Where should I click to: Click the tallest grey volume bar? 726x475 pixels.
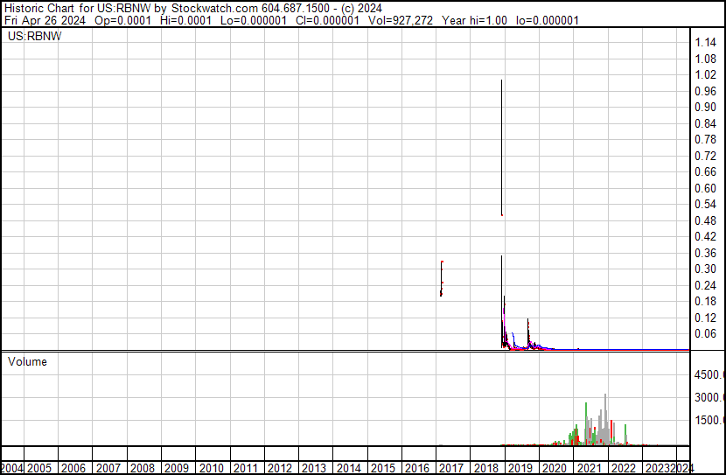point(605,419)
